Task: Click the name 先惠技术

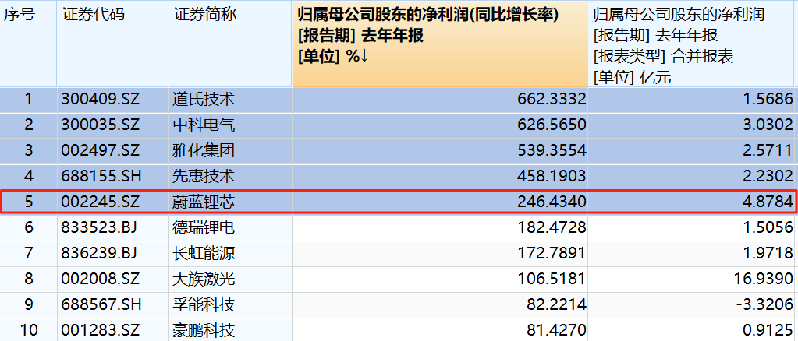Action: [204, 177]
